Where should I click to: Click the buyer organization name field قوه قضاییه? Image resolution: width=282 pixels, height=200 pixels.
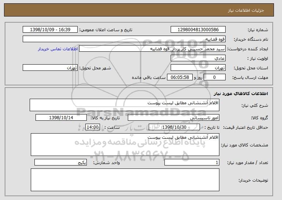(124, 39)
